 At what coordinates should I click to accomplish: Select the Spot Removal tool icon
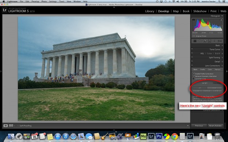pyautogui.click(x=200, y=41)
